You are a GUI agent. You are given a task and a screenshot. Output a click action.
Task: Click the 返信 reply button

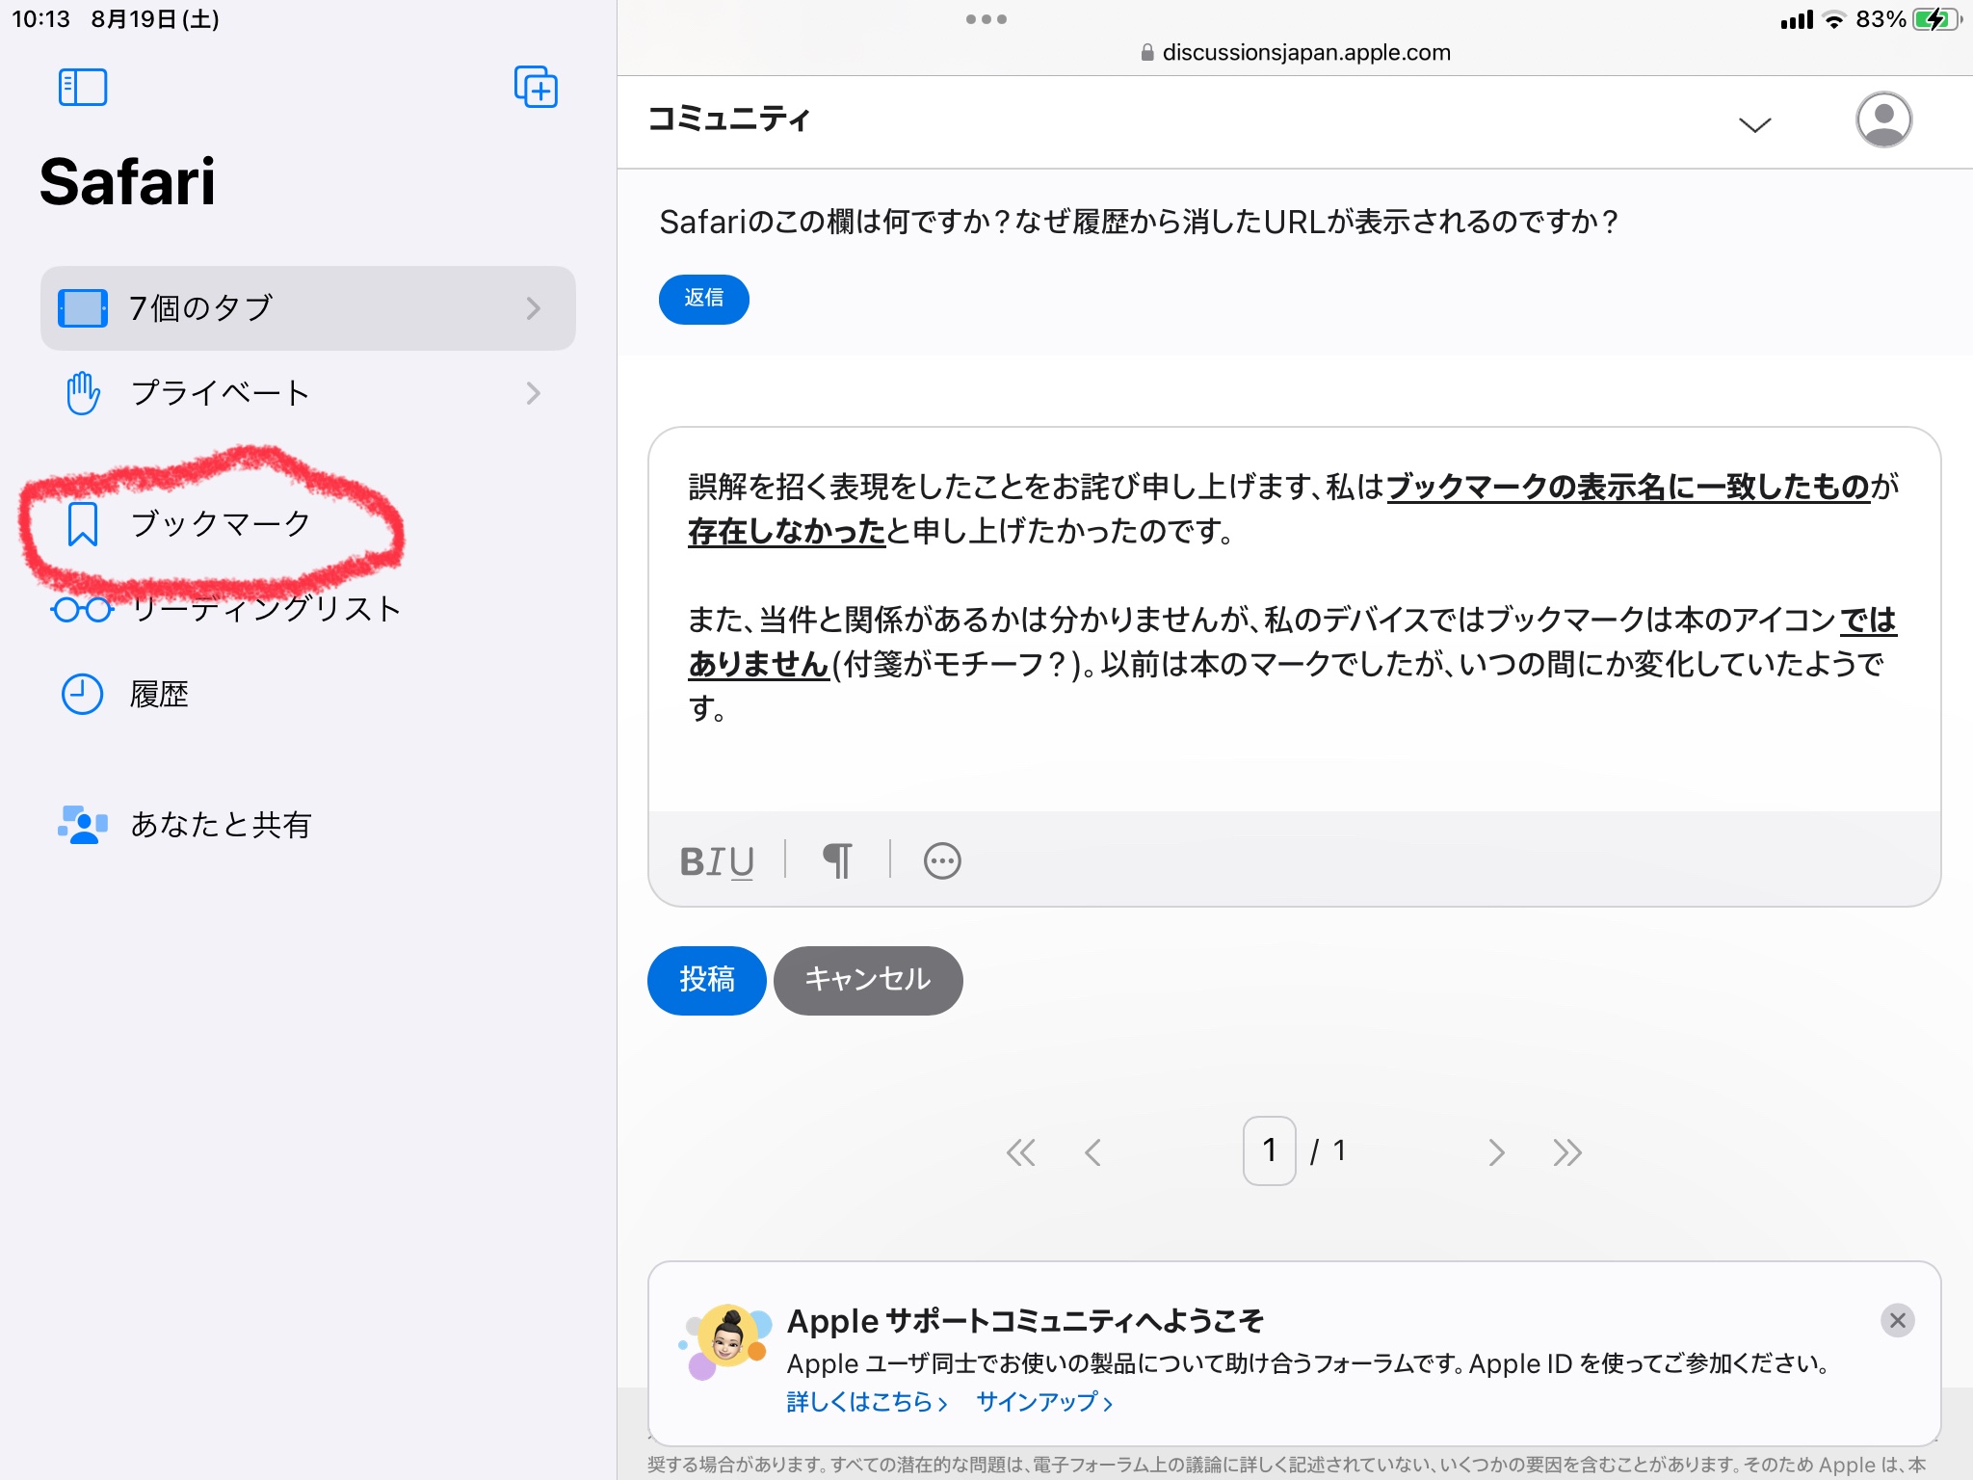[703, 299]
